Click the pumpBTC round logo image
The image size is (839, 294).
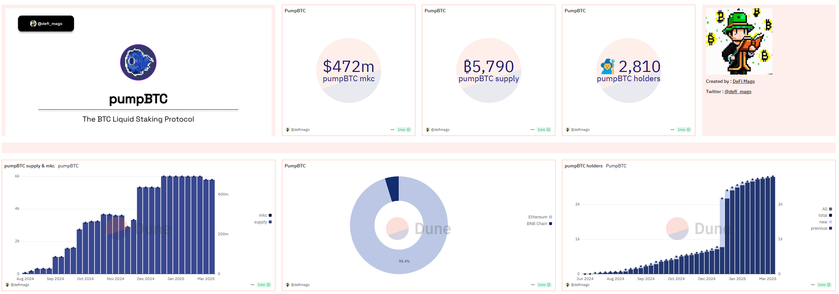click(x=138, y=62)
